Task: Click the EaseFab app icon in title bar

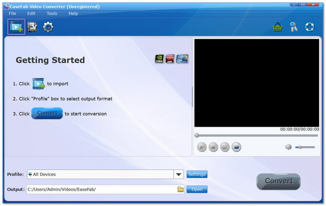Action: [6, 7]
